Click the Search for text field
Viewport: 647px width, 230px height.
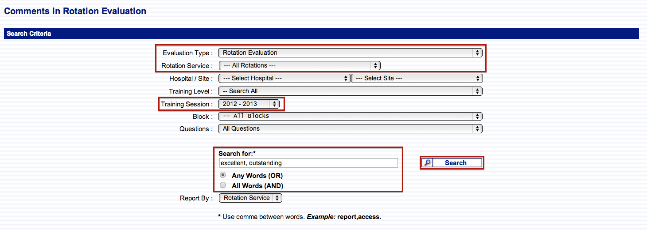pos(308,163)
